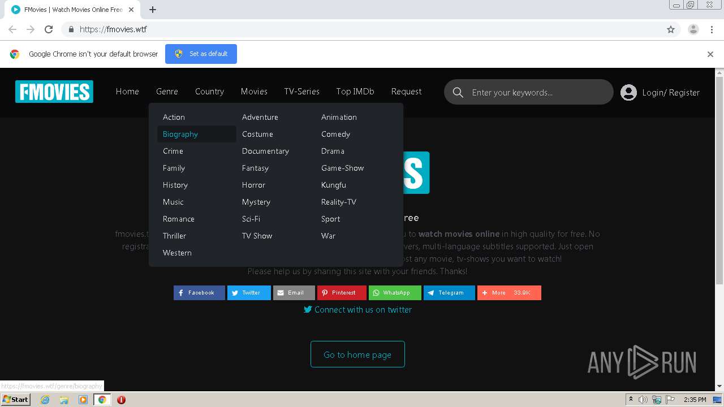The height and width of the screenshot is (407, 724).
Task: Share the site on Pinterest
Action: (x=342, y=293)
